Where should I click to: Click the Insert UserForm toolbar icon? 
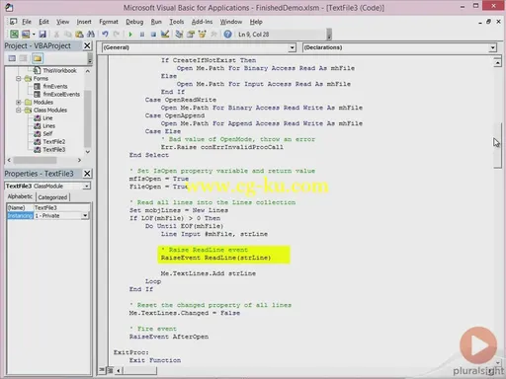pos(26,34)
